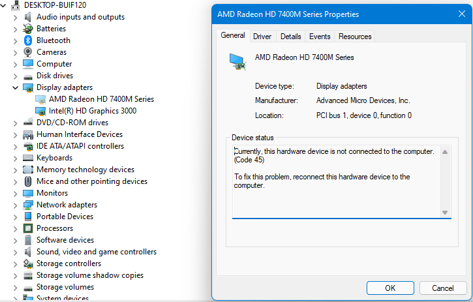Image resolution: width=473 pixels, height=302 pixels.
Task: Switch to the Driver tab
Action: pyautogui.click(x=262, y=37)
